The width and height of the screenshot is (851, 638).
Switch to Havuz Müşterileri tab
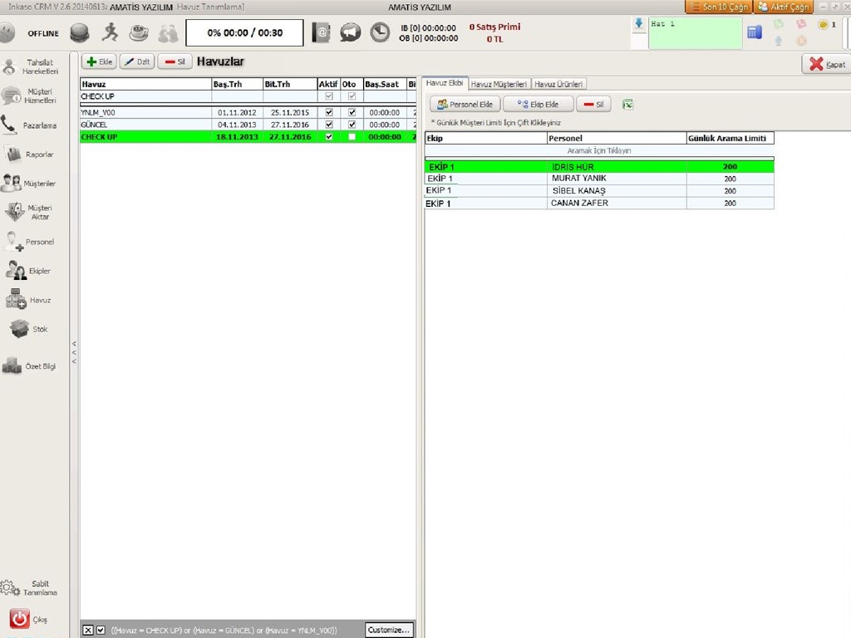[x=499, y=84]
